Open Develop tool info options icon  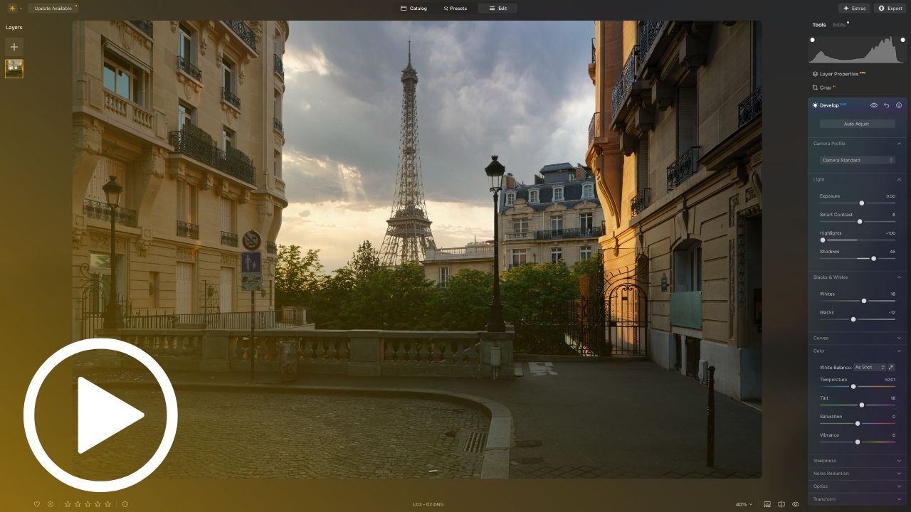tap(899, 105)
